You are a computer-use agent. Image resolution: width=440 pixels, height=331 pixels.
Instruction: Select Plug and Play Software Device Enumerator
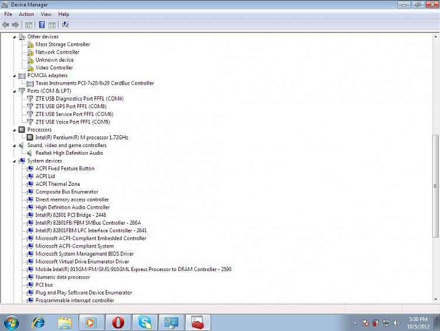[84, 293]
